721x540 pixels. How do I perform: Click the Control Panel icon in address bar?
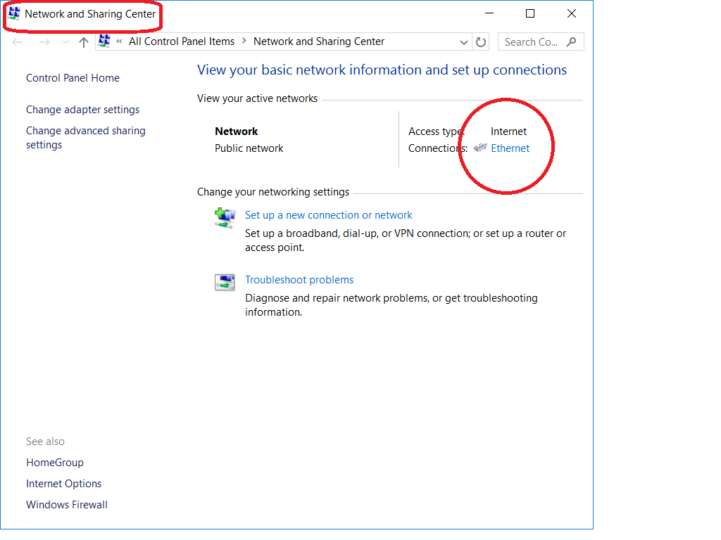104,41
